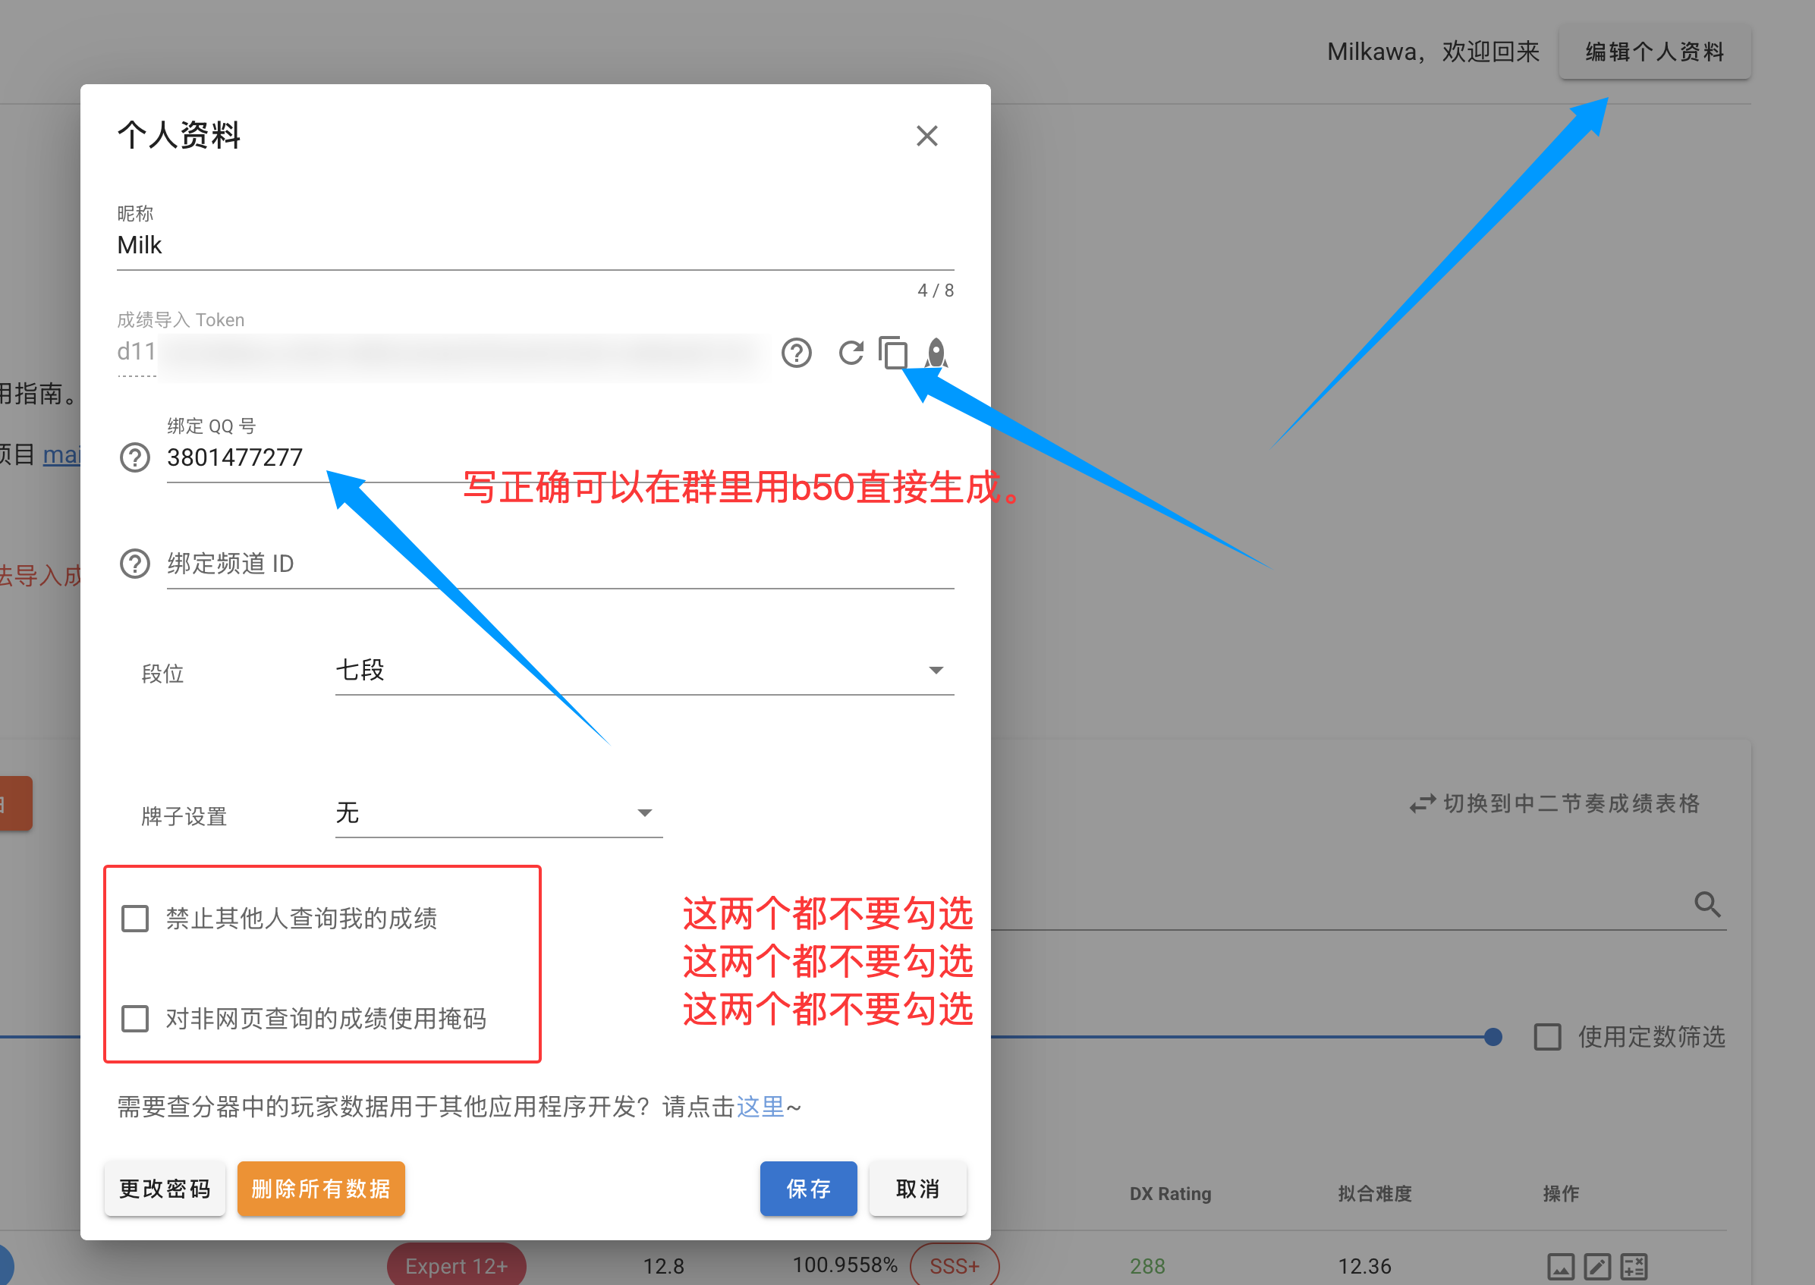Screen dimensions: 1815x1285
Task: Click the blue slider handle
Action: point(1493,1036)
